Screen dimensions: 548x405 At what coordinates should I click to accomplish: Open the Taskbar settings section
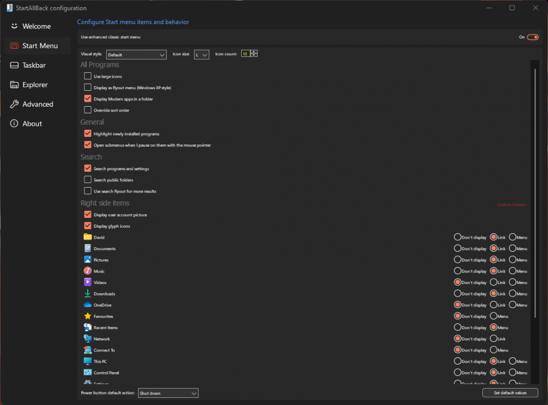[x=34, y=65]
